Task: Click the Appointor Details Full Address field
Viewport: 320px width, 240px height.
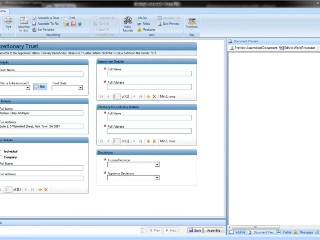Action: click(149, 87)
